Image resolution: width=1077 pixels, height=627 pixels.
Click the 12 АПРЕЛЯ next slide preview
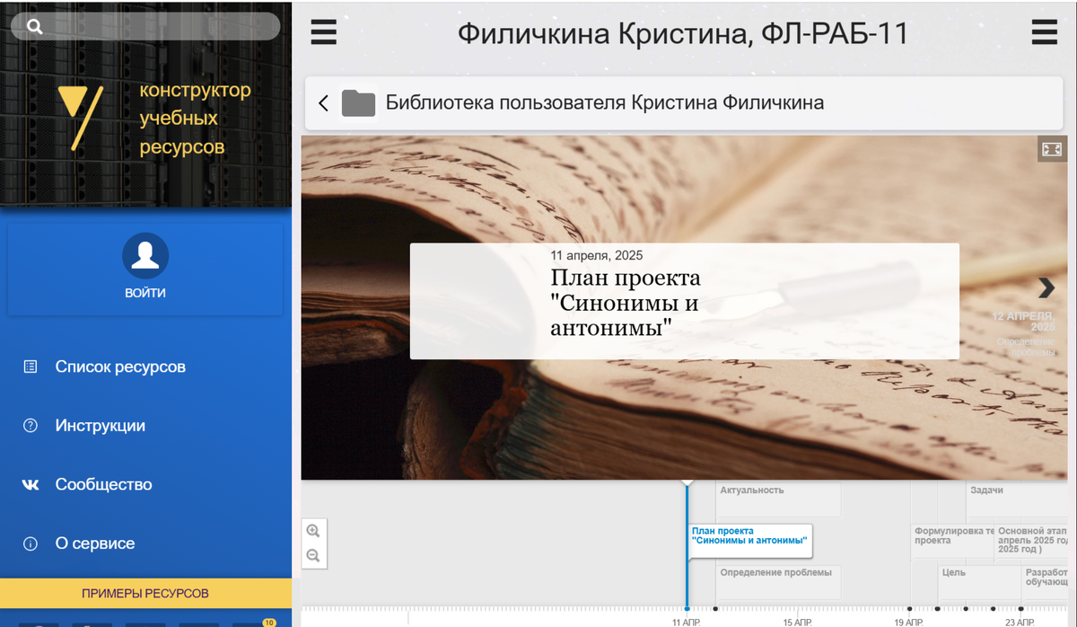point(1024,334)
